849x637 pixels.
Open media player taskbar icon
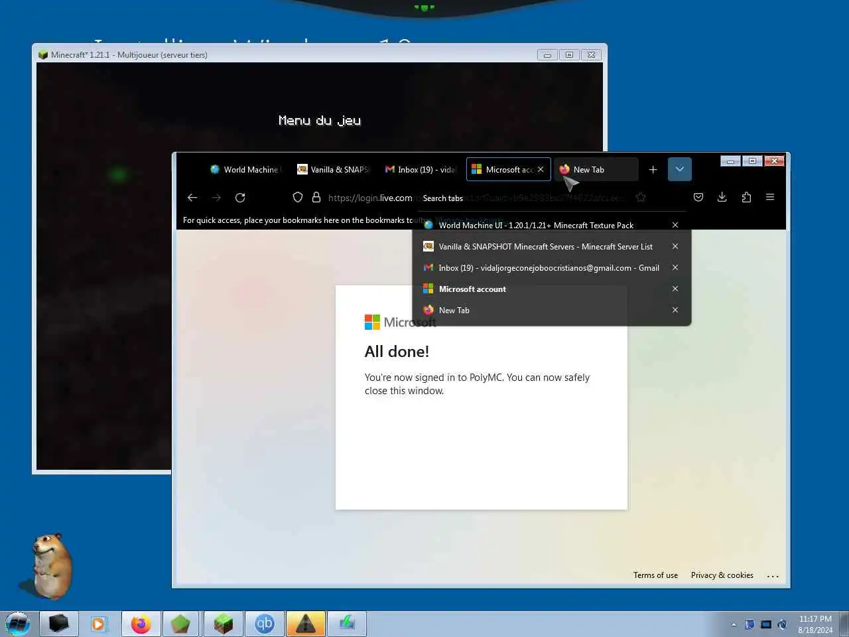point(99,624)
